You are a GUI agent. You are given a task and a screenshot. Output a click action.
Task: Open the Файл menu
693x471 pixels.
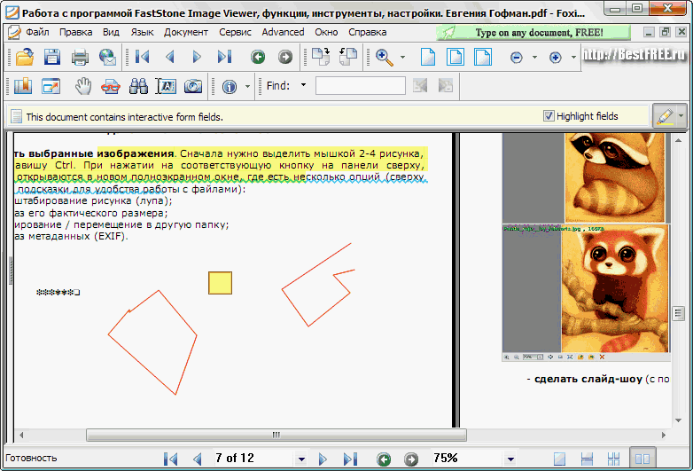(x=37, y=32)
